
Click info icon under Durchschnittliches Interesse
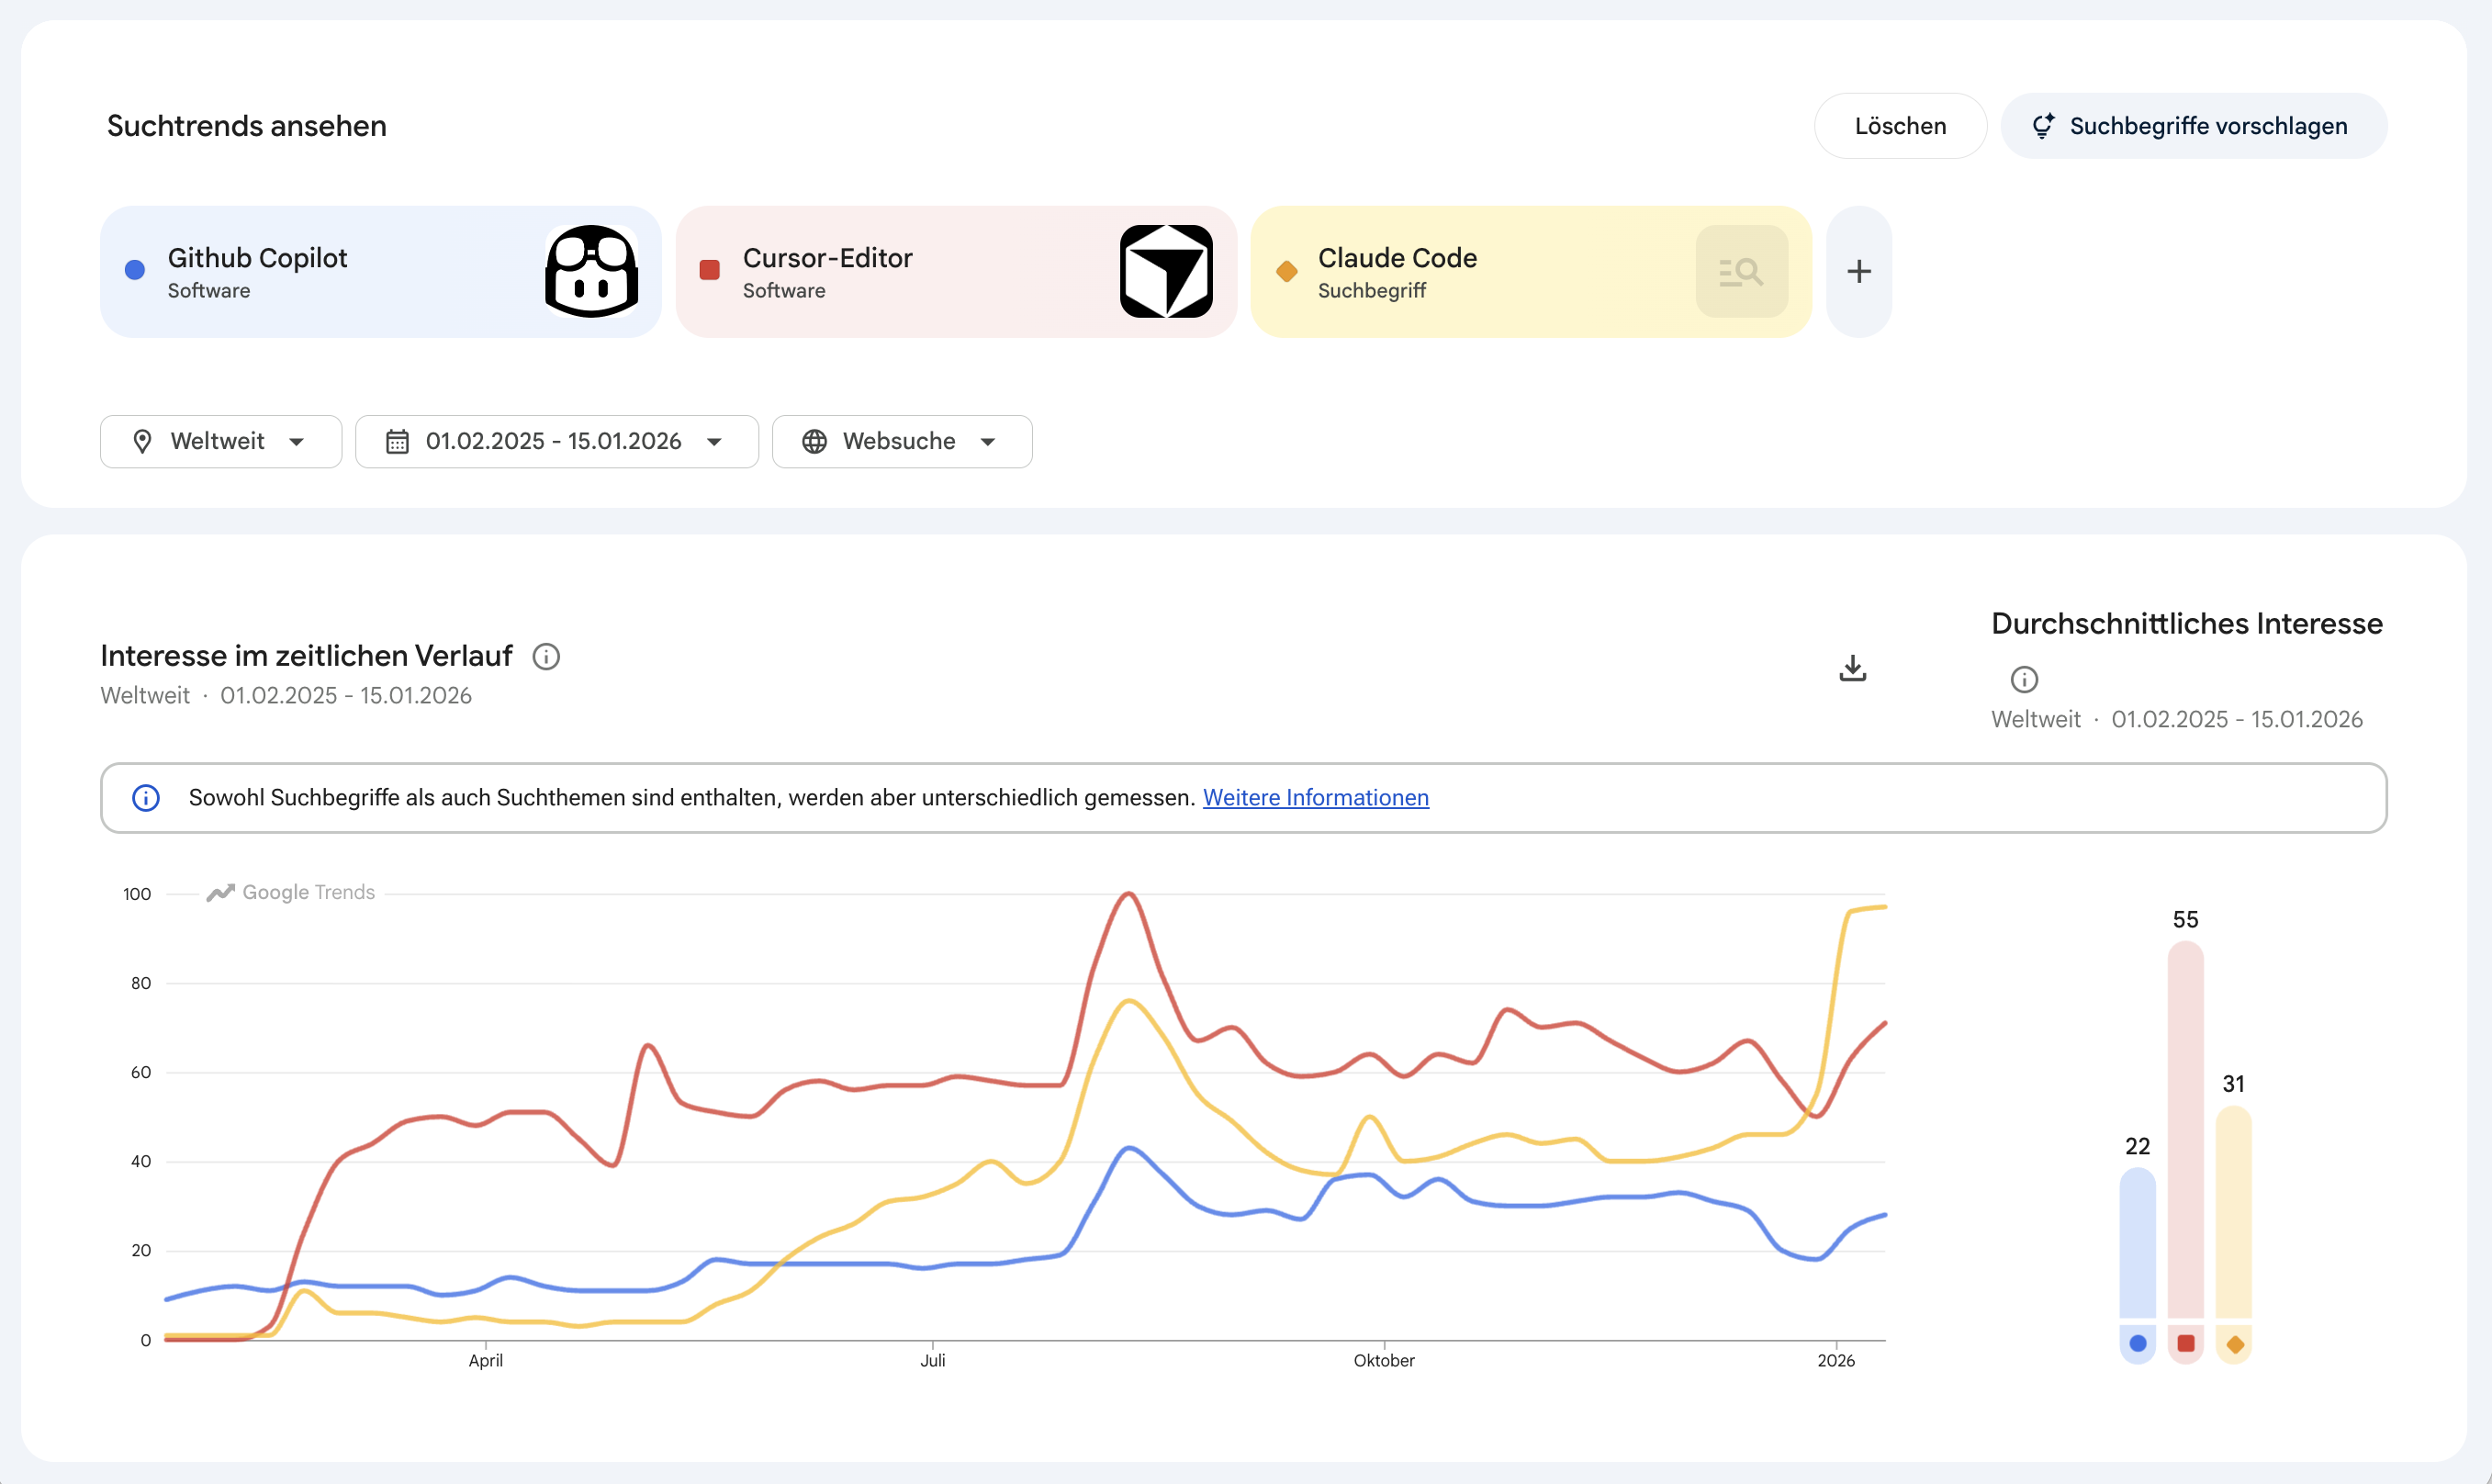2023,680
